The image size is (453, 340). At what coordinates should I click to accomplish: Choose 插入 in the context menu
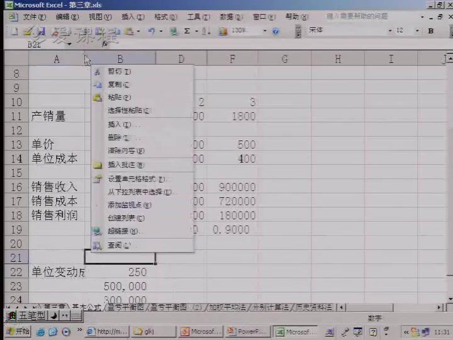click(143, 125)
